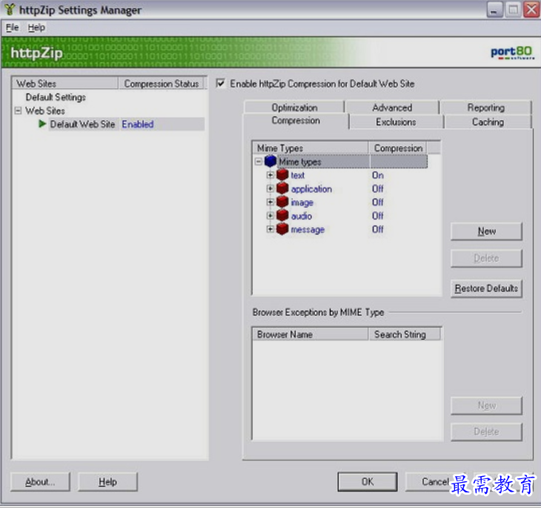Viewport: 541px width, 508px height.
Task: Select Default Settings in the sites tree
Action: tap(56, 97)
